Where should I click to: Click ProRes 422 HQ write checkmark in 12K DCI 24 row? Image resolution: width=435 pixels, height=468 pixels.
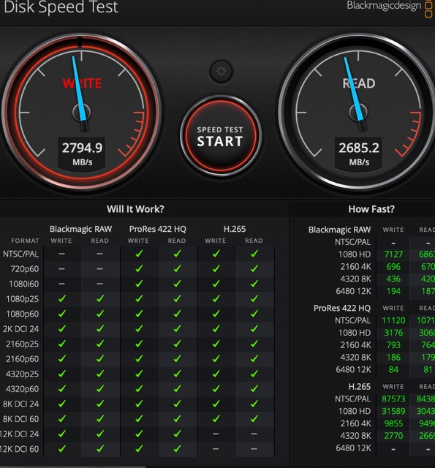click(x=139, y=434)
